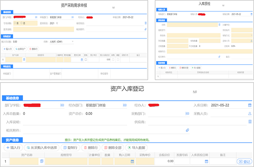Click 采购单价 cell in 资产入库登记 row 1

pyautogui.click(x=145, y=162)
